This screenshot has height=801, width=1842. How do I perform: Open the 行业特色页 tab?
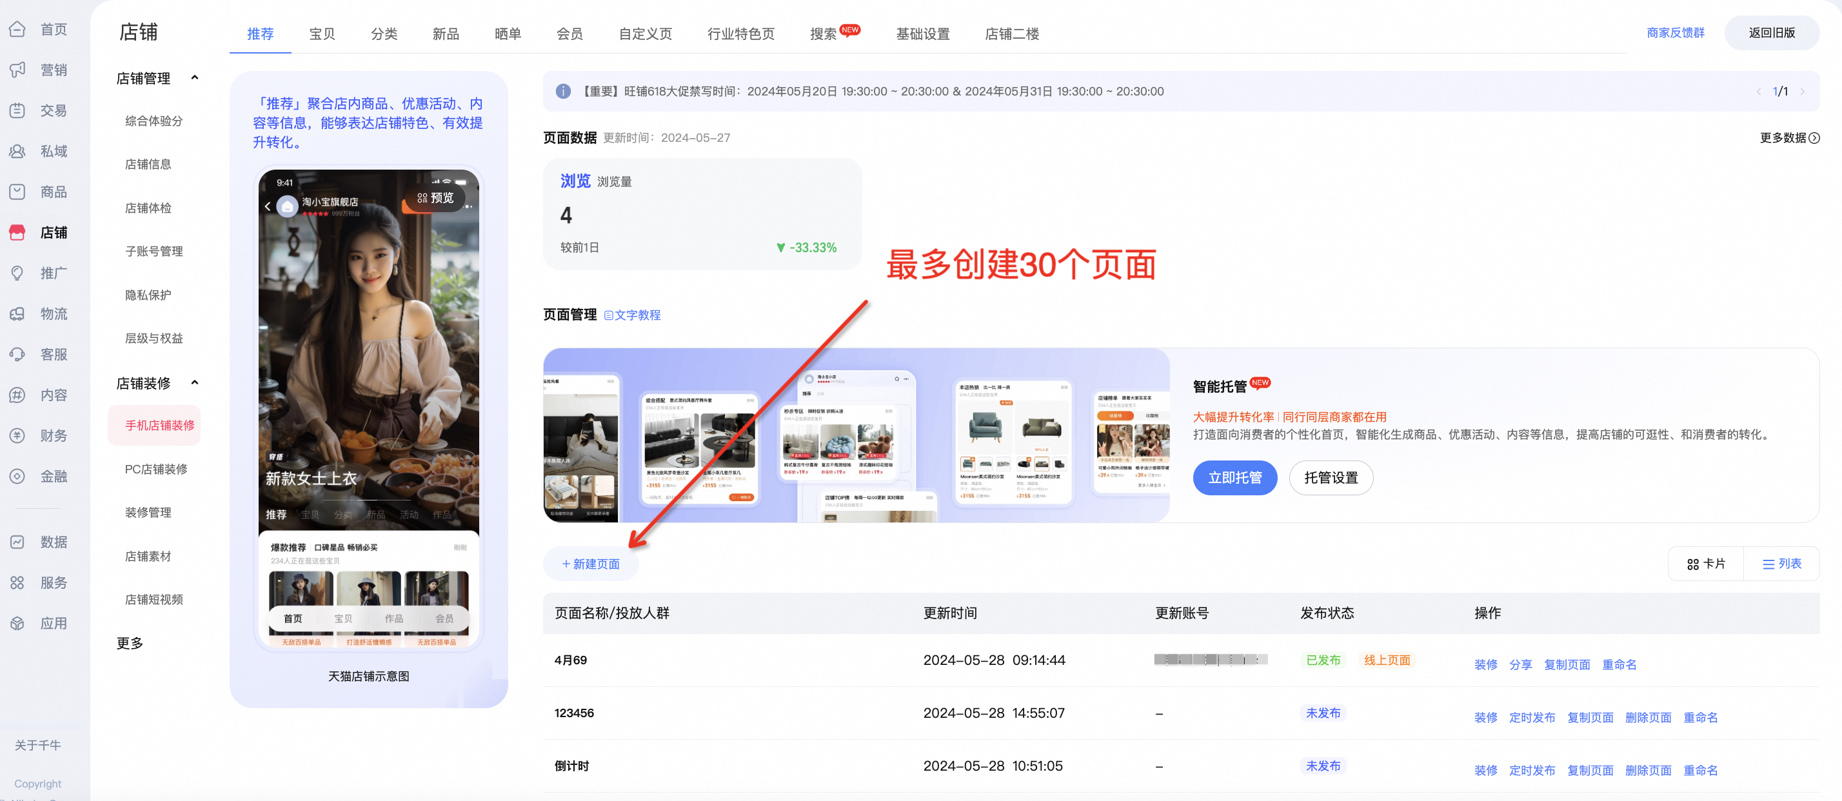(x=741, y=34)
